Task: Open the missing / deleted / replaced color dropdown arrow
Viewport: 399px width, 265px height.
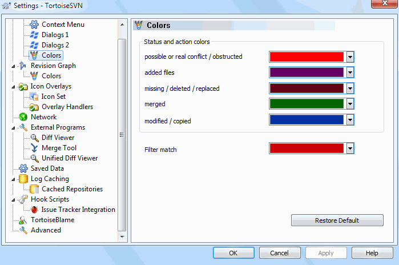Action: (x=350, y=89)
